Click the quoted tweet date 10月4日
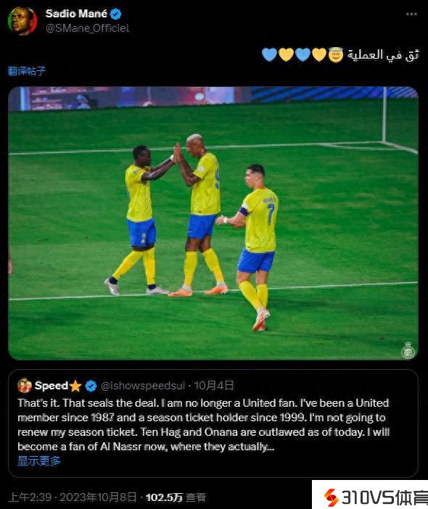The height and width of the screenshot is (509, 428). tap(214, 386)
